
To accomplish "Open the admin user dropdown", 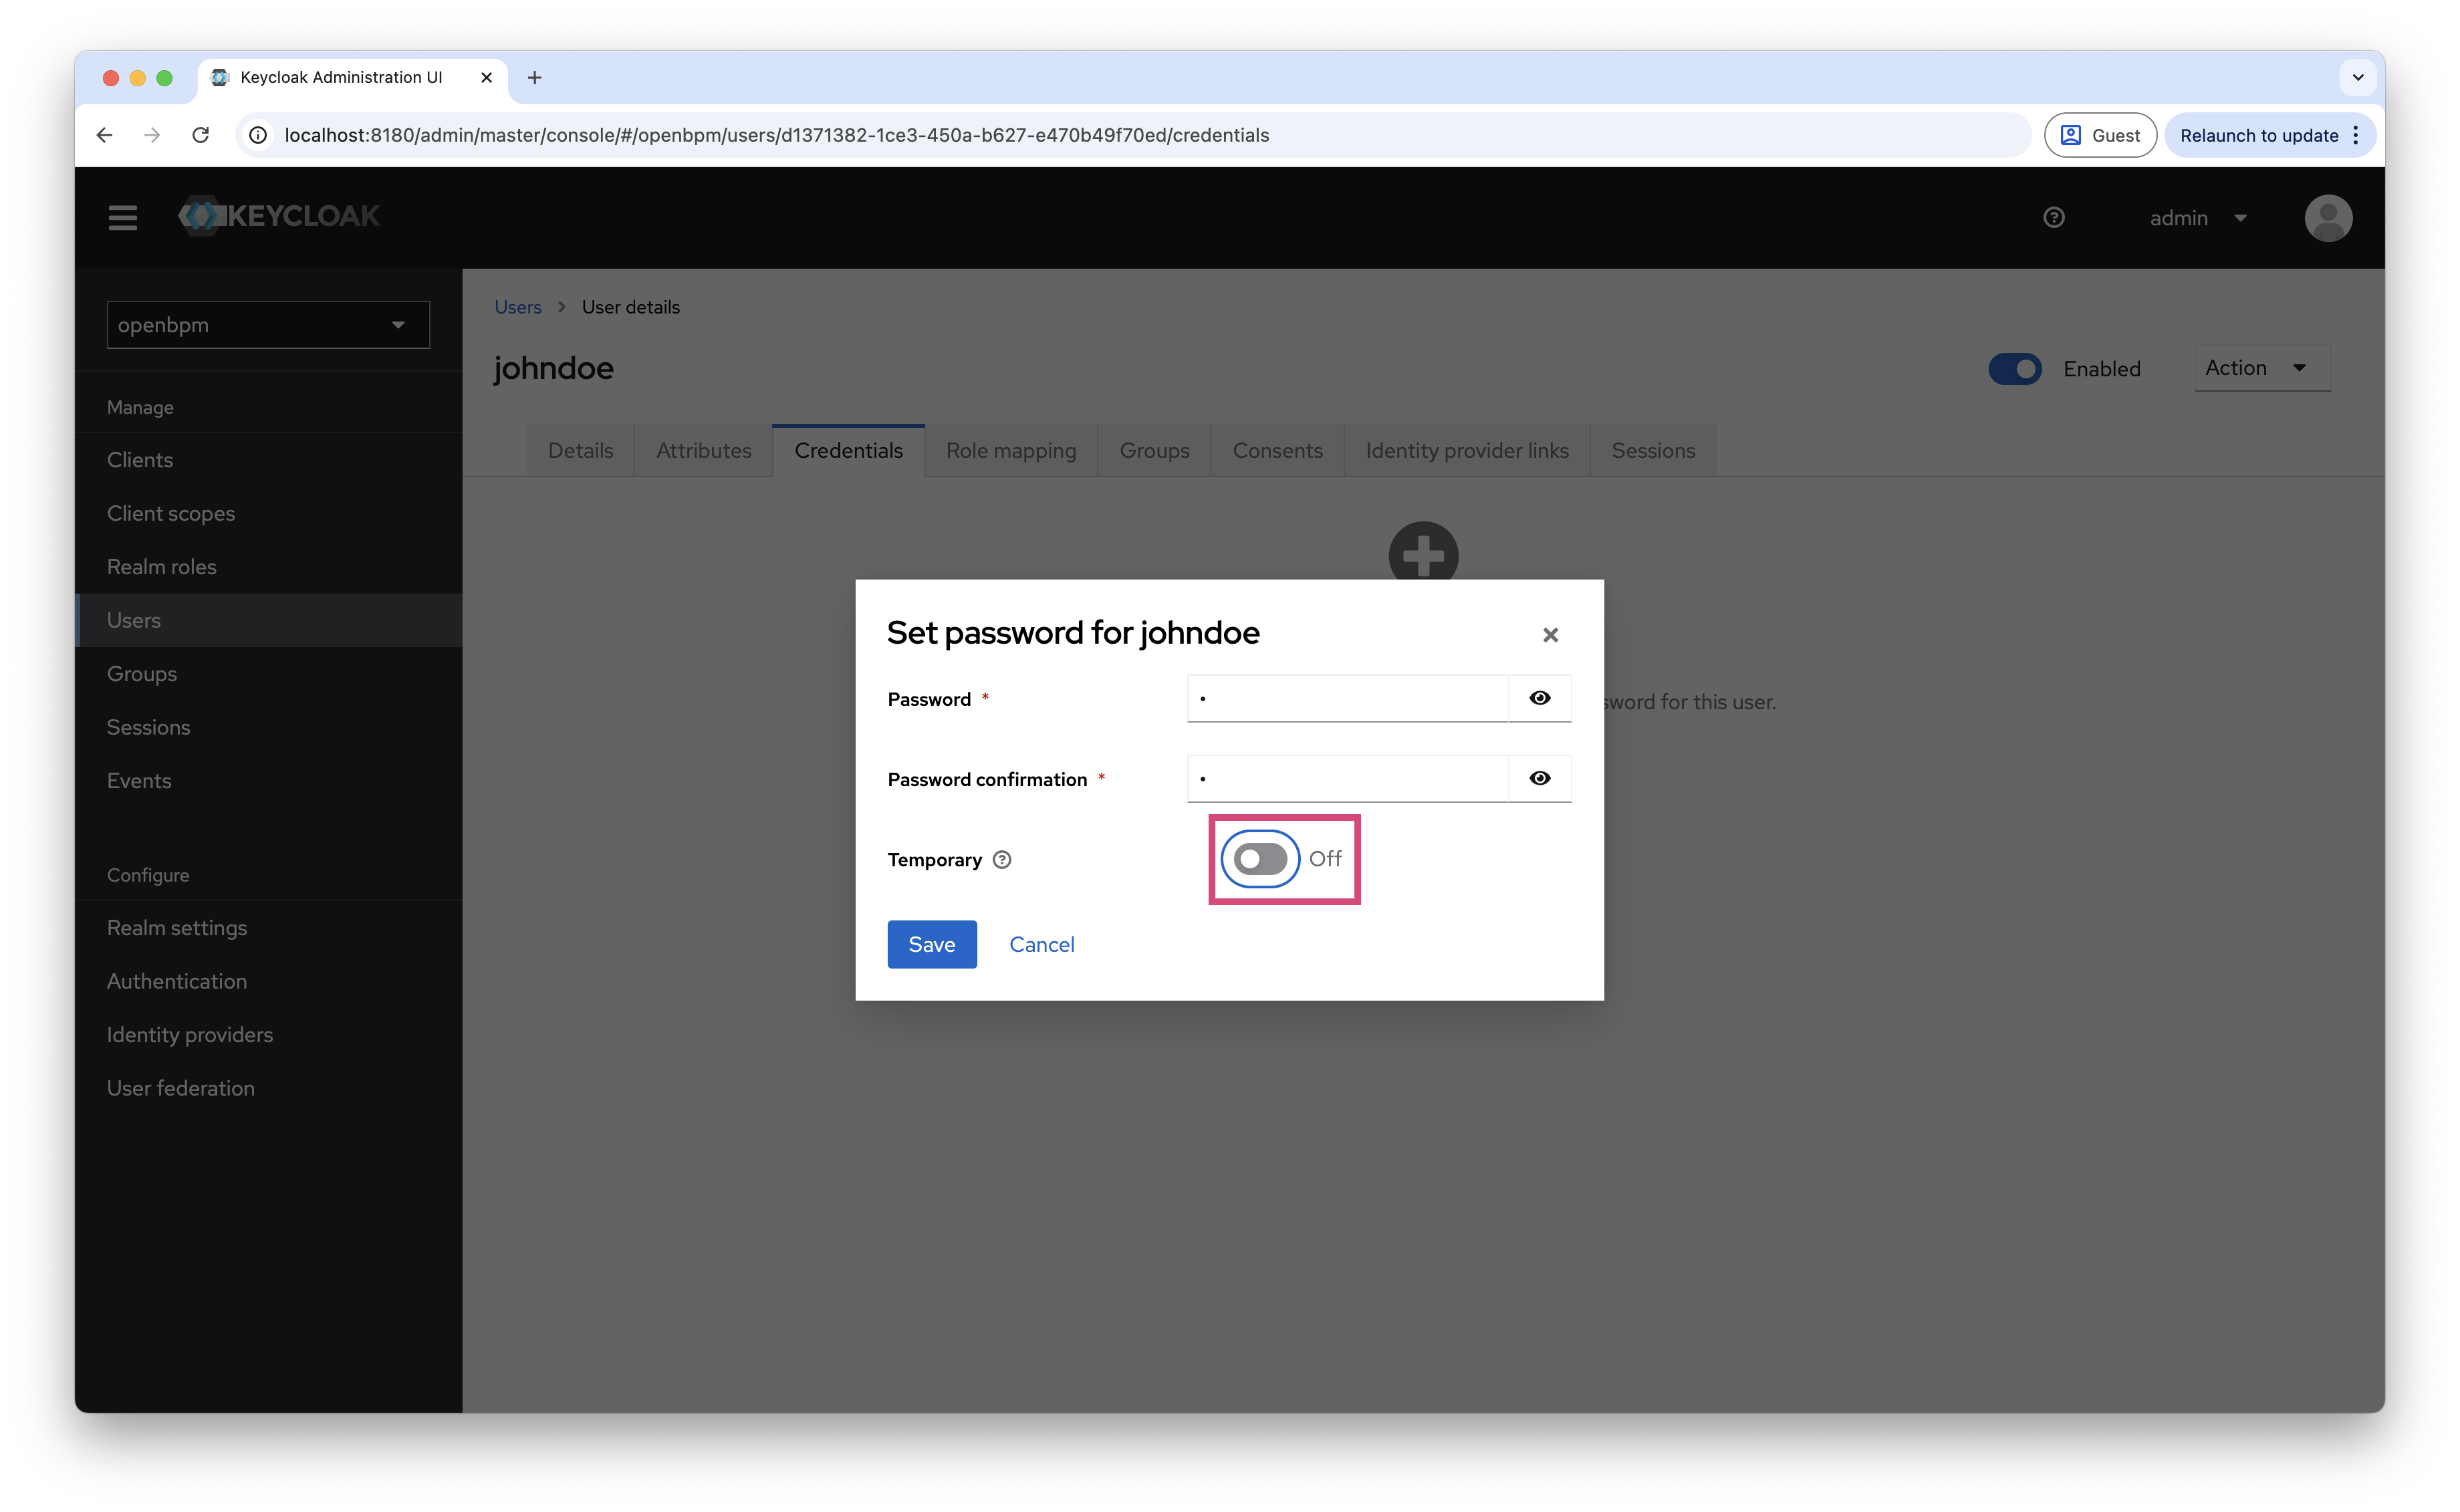I will (2198, 218).
